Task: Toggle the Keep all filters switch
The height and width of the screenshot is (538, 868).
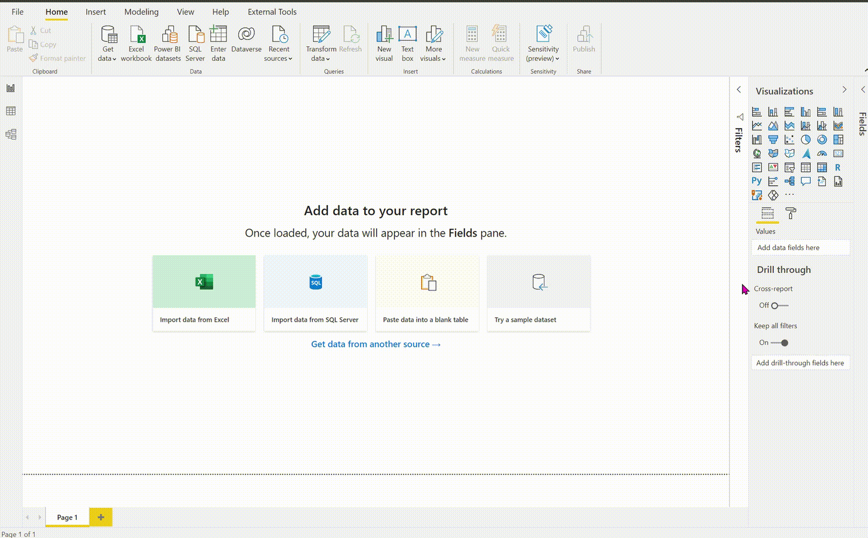Action: [780, 343]
